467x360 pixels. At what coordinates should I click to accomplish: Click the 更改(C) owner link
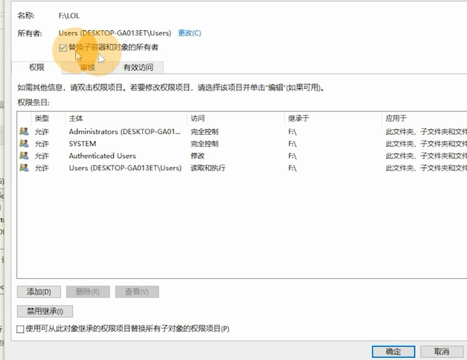coord(189,33)
